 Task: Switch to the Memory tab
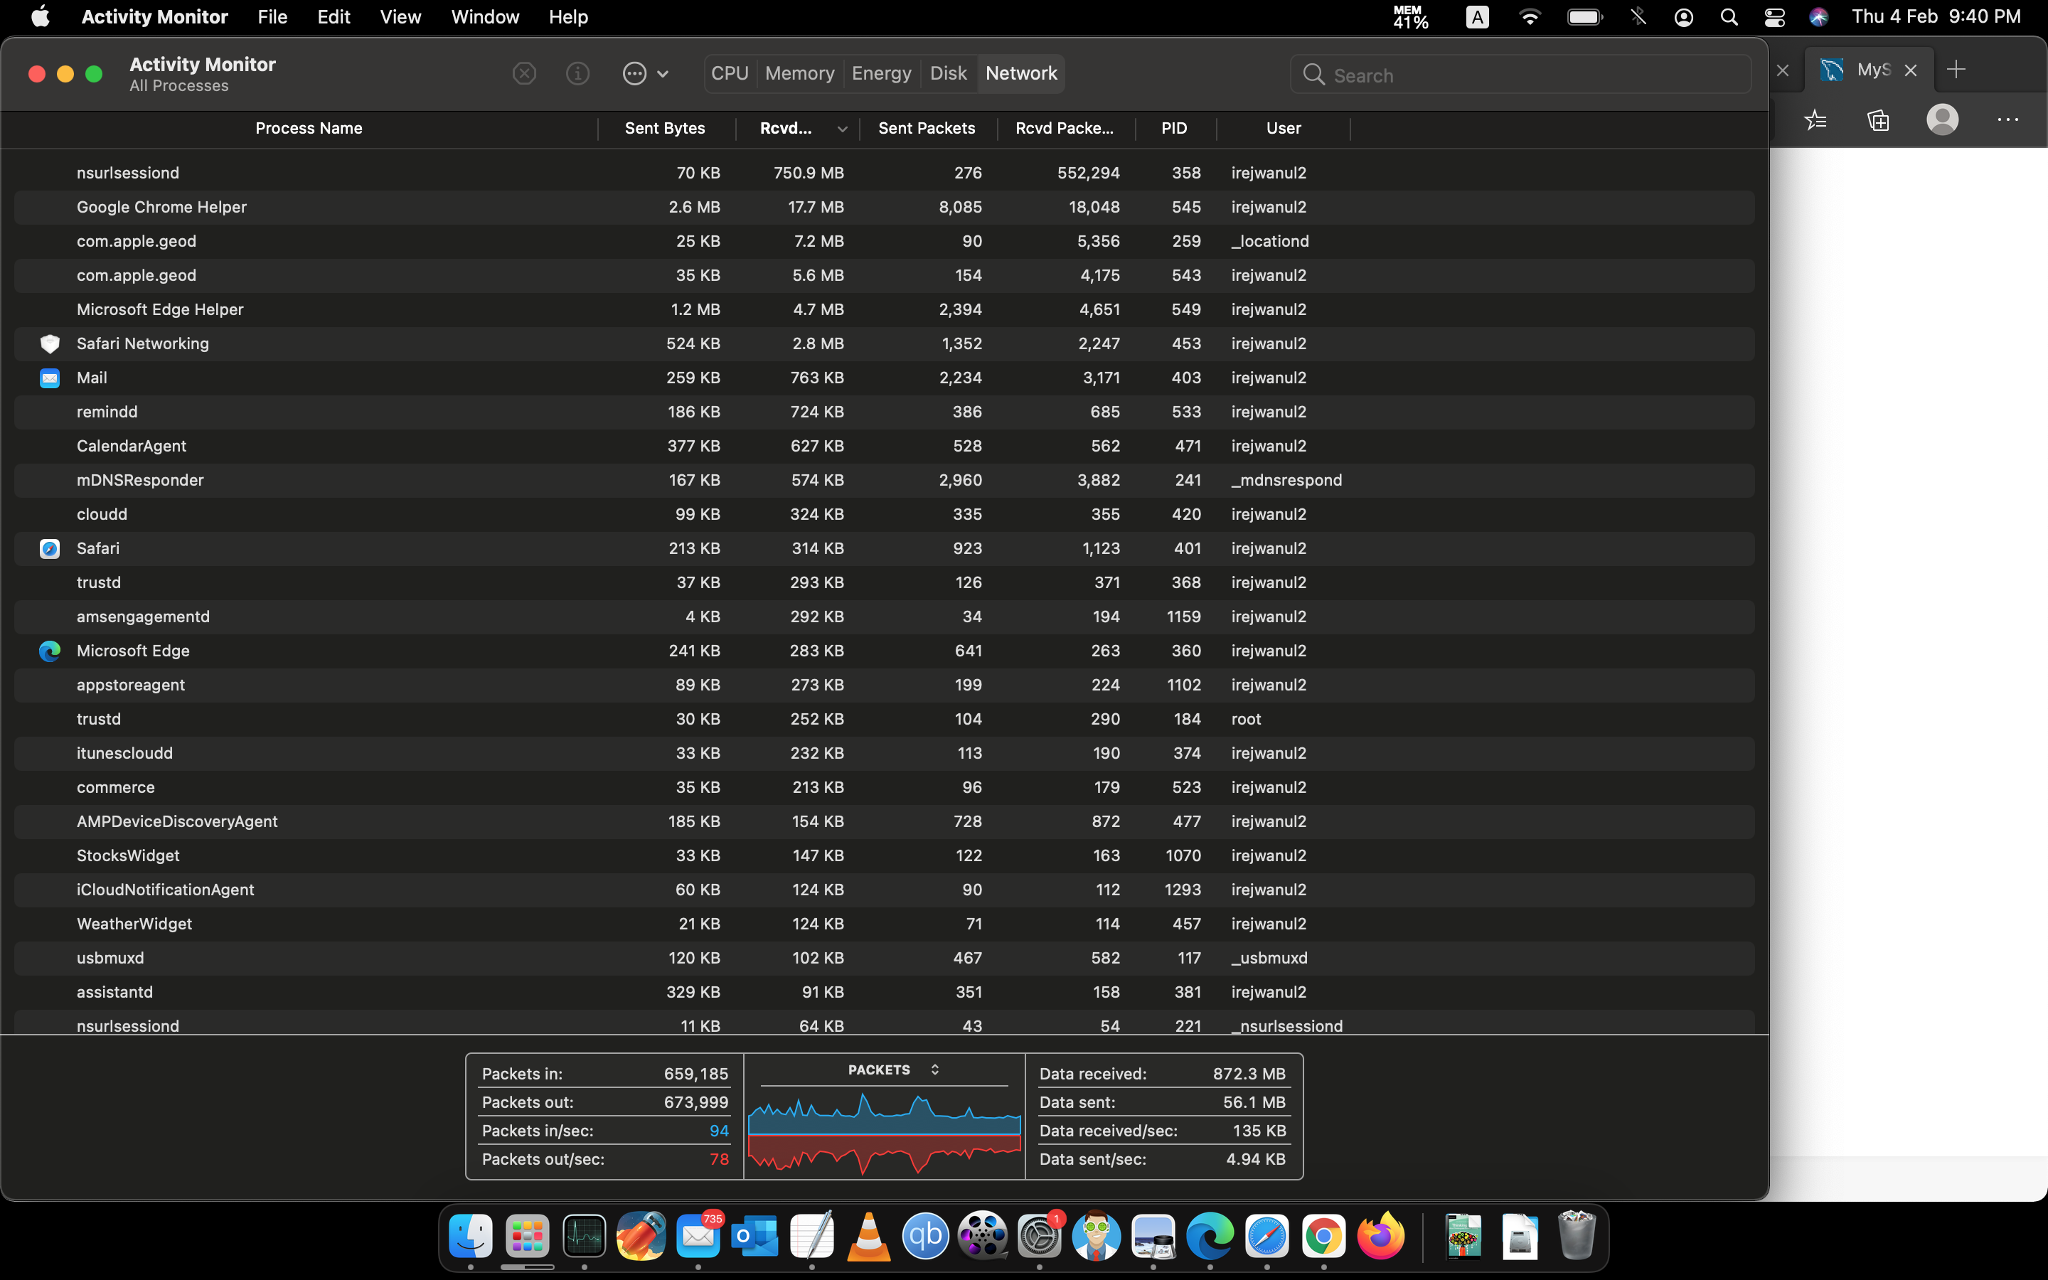(x=799, y=74)
